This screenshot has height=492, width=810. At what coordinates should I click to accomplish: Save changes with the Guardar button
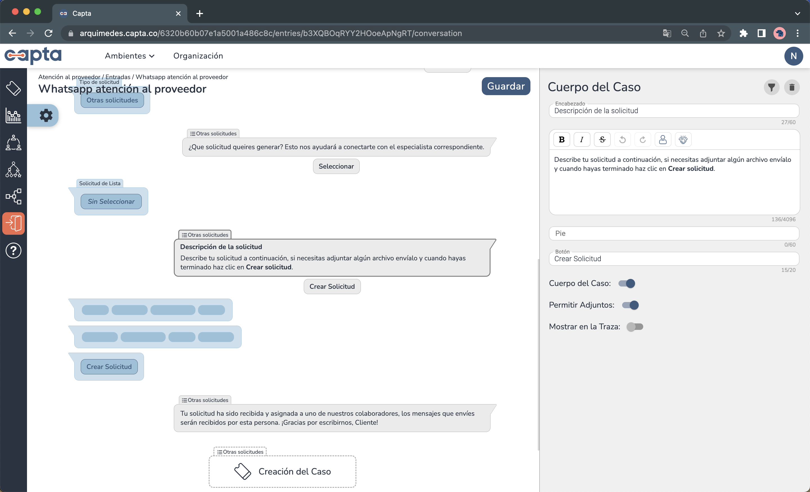tap(506, 86)
